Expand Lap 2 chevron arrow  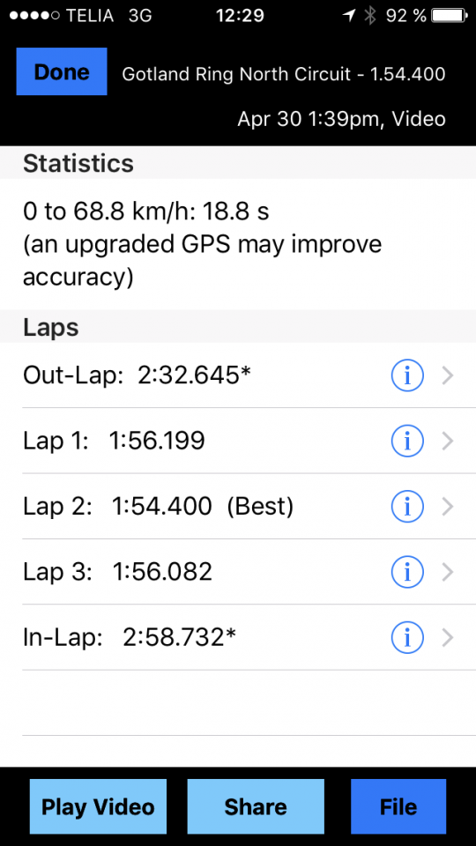[448, 507]
